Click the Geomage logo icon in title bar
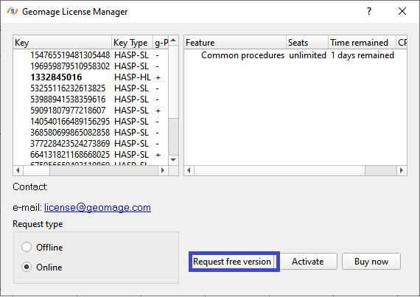This screenshot has height=297, width=420. click(x=13, y=11)
